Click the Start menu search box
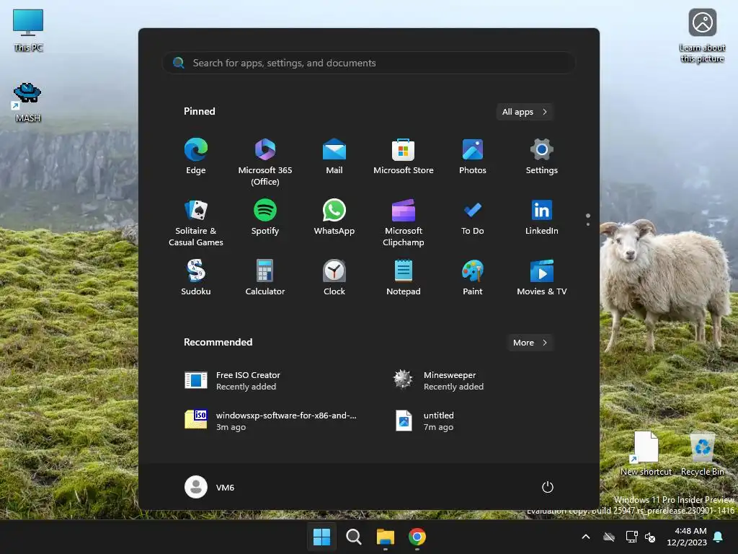 point(369,63)
